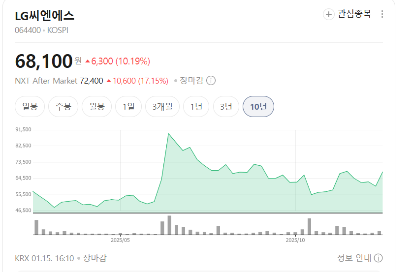Show the 1일 chart period
The width and height of the screenshot is (412, 272).
click(x=128, y=107)
